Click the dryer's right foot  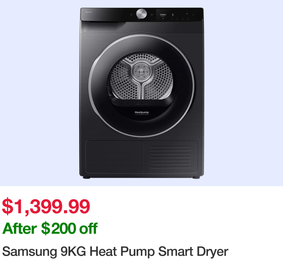[196, 178]
